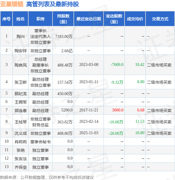
Task: Click the name 顾纪龙
Action: (x=20, y=94)
